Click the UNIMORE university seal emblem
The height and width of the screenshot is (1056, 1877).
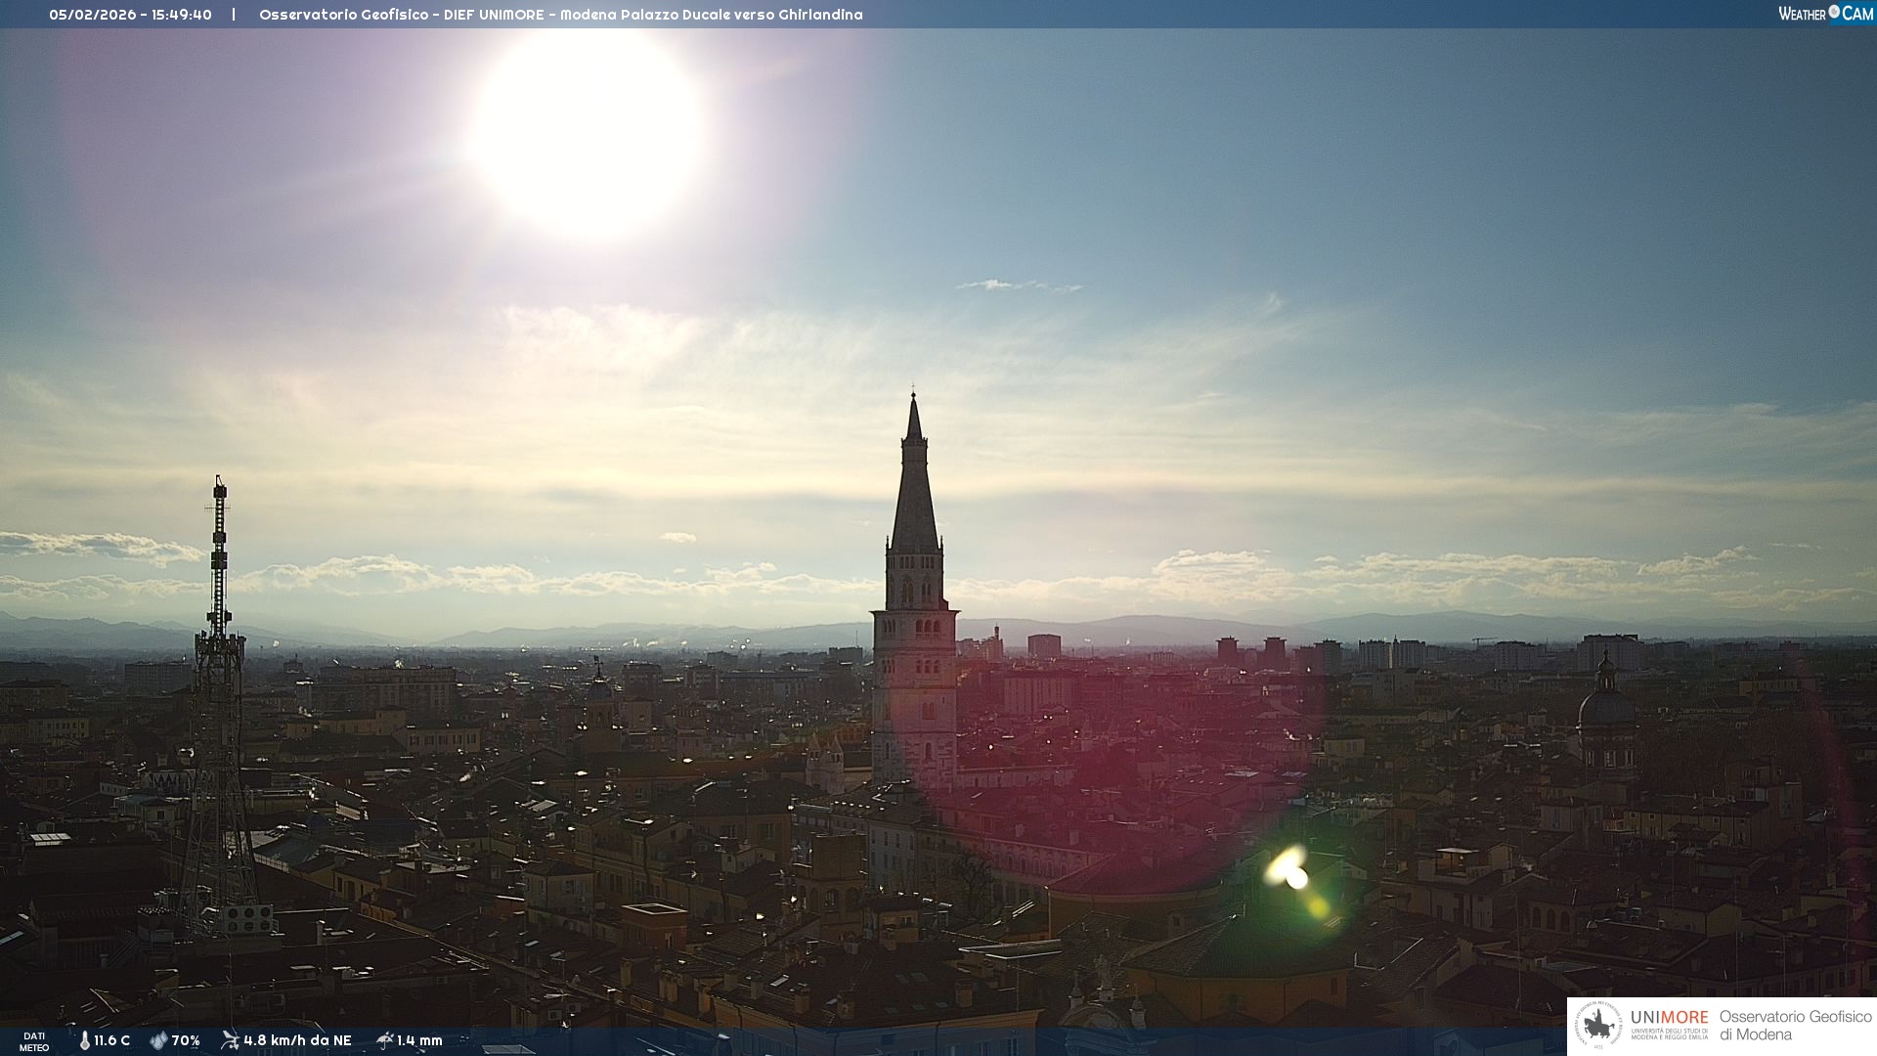pos(1598,1026)
